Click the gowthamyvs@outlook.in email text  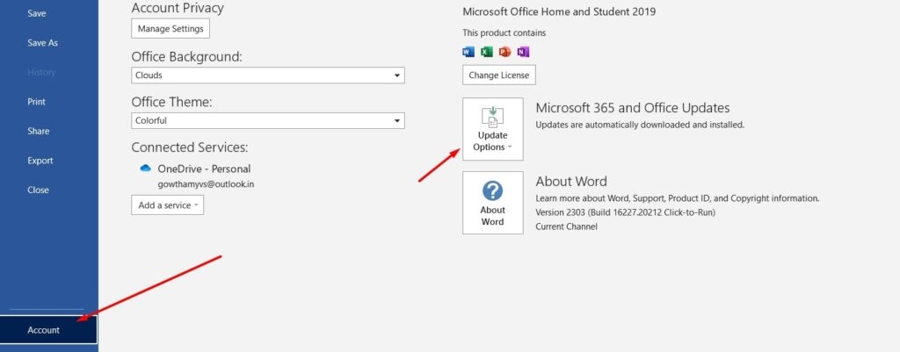tap(206, 184)
